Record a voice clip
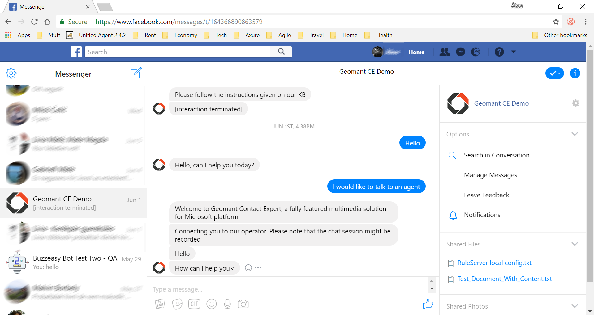Image resolution: width=594 pixels, height=315 pixels. point(227,304)
